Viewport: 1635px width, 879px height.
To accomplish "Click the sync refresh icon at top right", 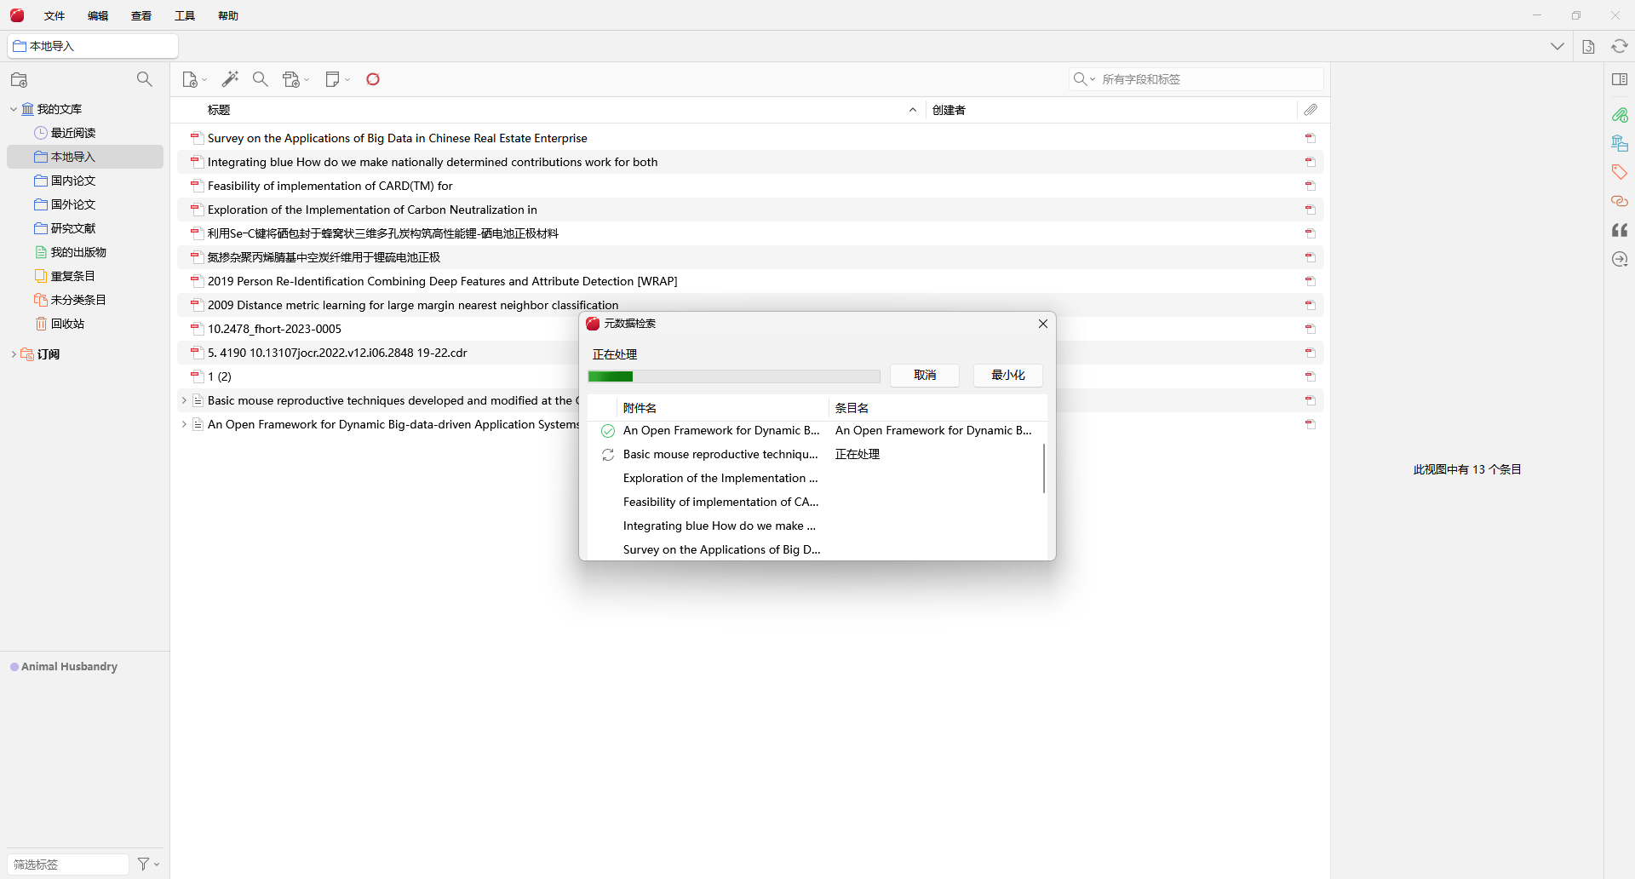I will 1620,46.
